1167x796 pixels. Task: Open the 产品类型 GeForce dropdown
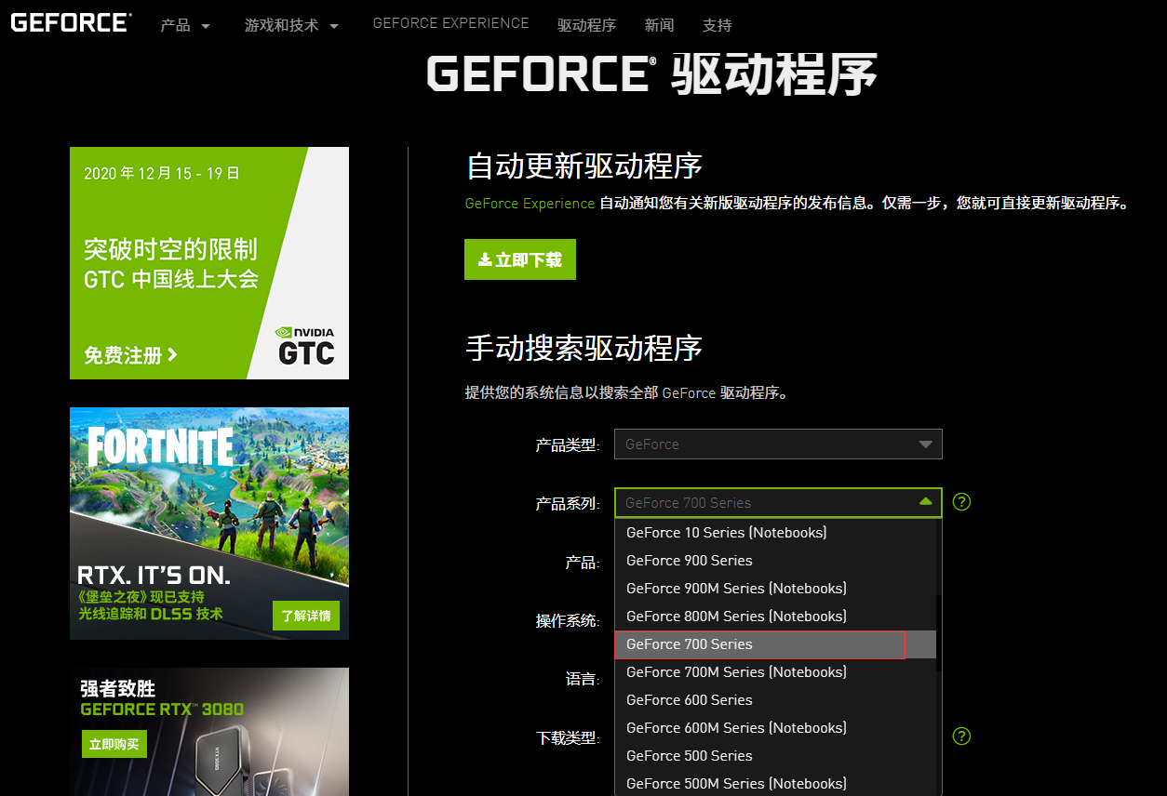tap(778, 444)
